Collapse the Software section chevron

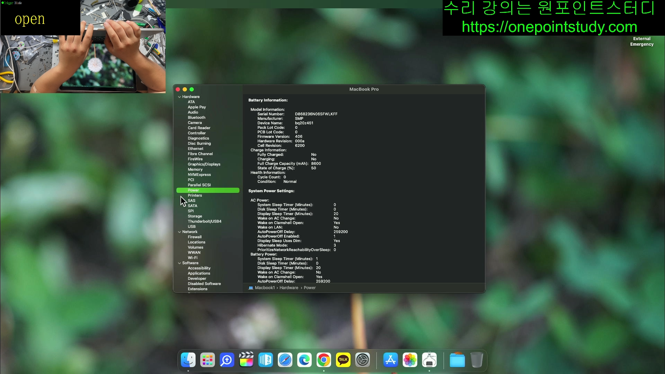coord(179,263)
